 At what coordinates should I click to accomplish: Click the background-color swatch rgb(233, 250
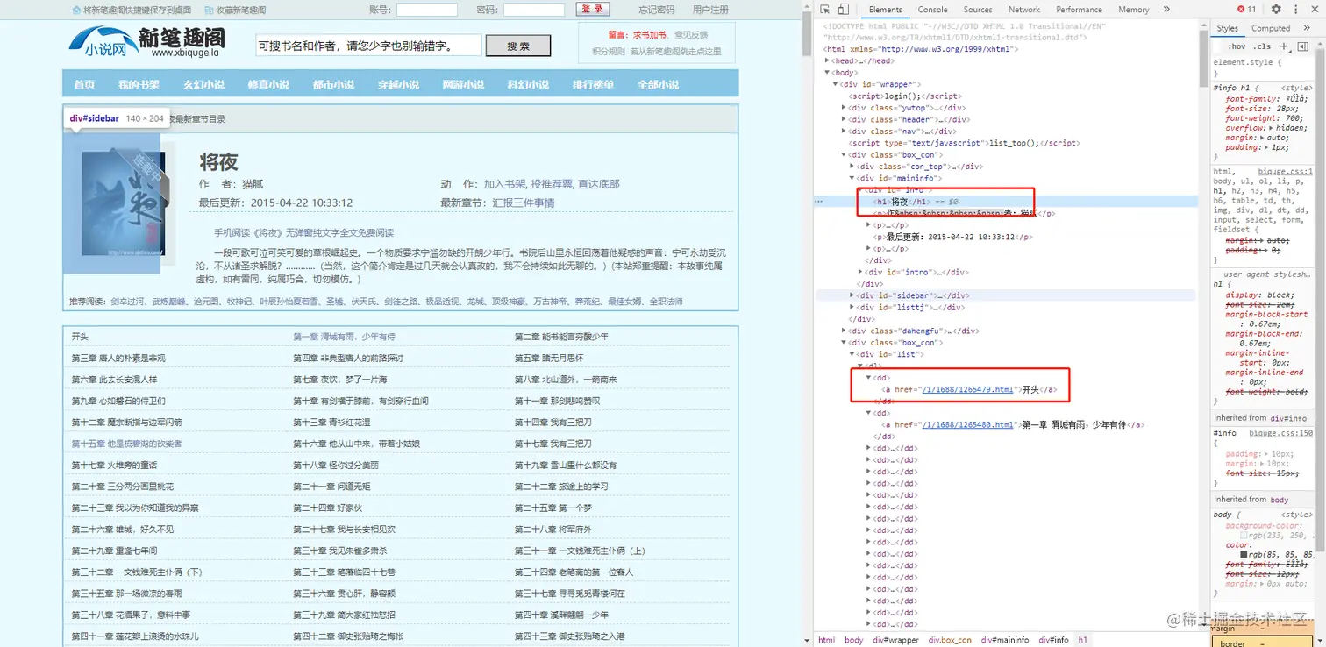click(x=1244, y=535)
